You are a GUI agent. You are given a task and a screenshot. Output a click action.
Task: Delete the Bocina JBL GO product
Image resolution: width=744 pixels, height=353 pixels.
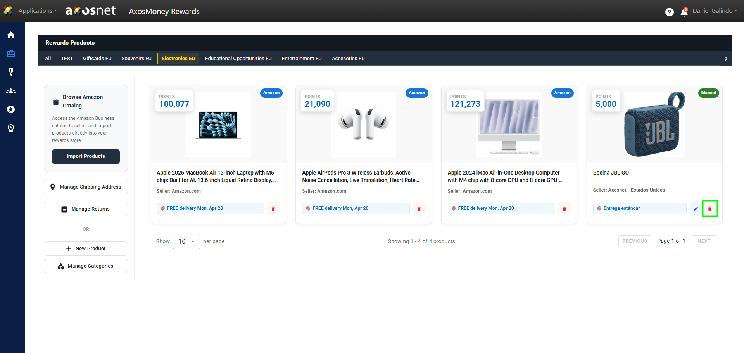coord(709,209)
